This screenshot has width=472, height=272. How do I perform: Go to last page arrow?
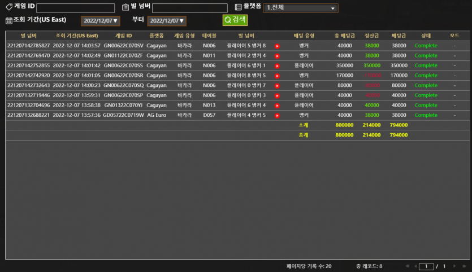click(464, 266)
